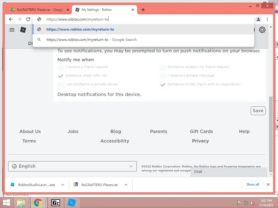Open the Jobs footer link

[x=73, y=131]
